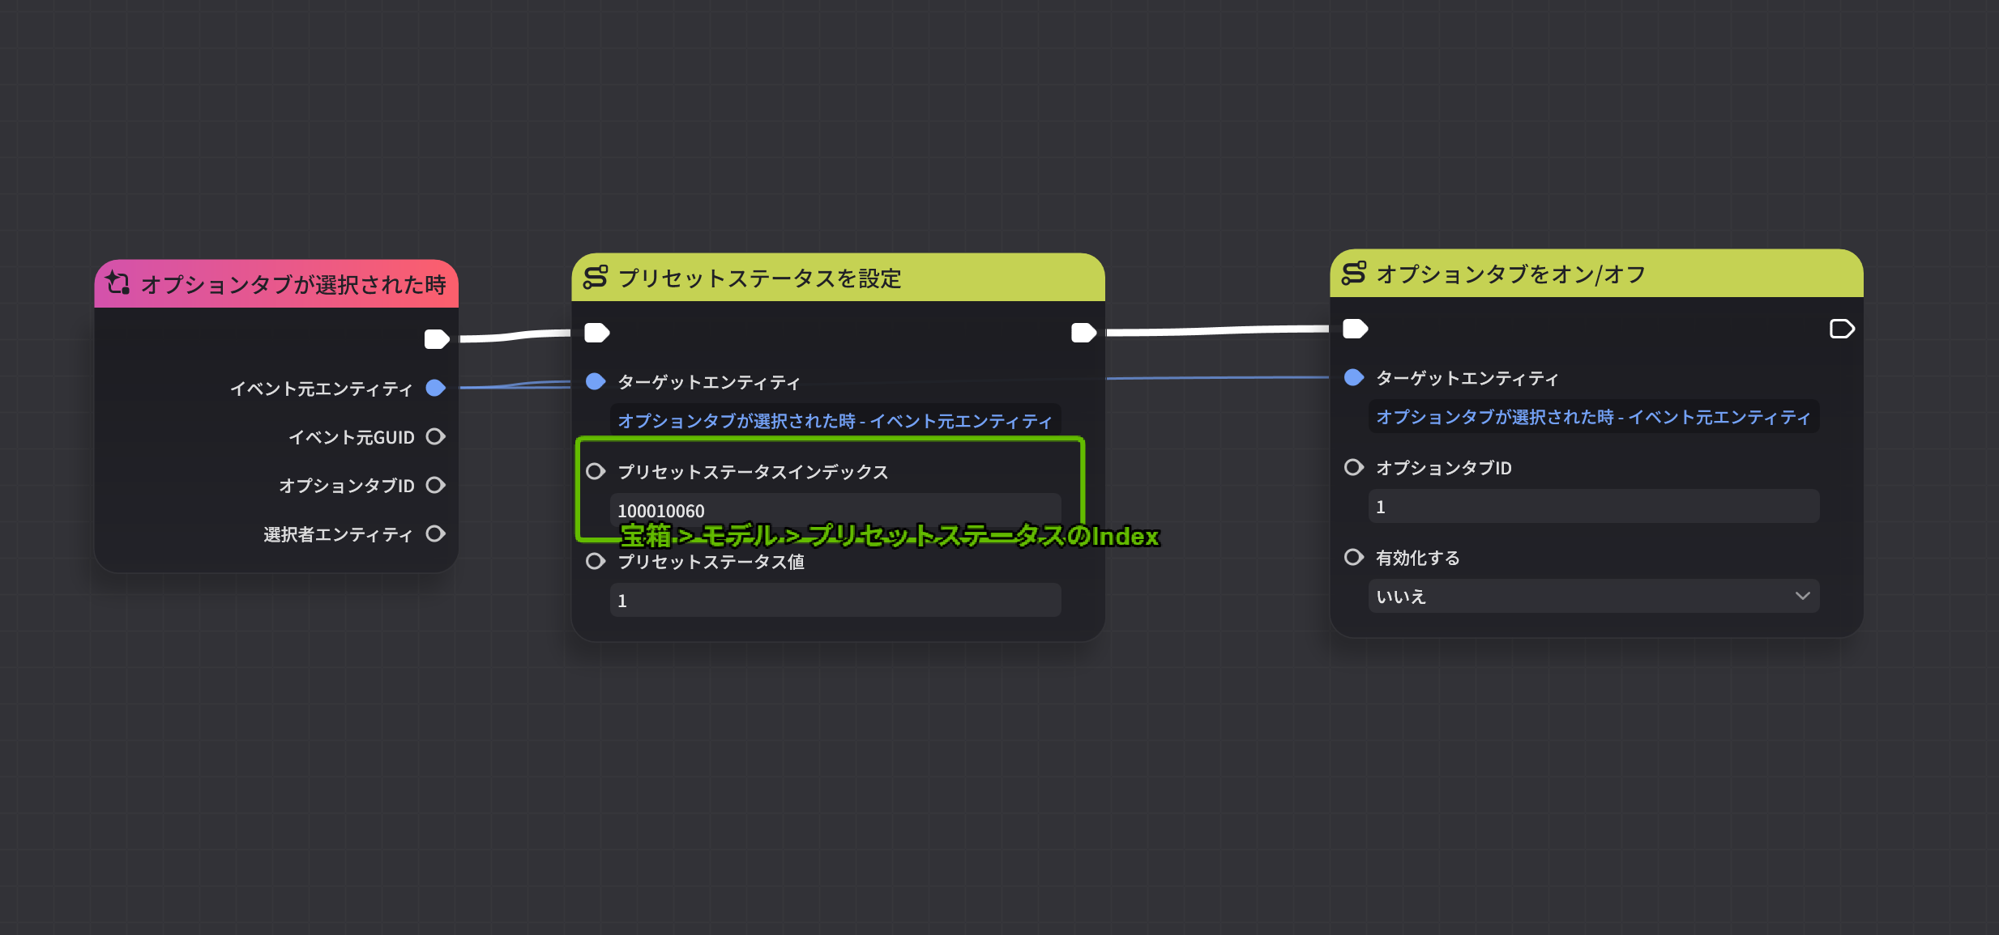Image resolution: width=1999 pixels, height=935 pixels.
Task: Click プリセットステータスインデックス input port
Action: [x=596, y=471]
